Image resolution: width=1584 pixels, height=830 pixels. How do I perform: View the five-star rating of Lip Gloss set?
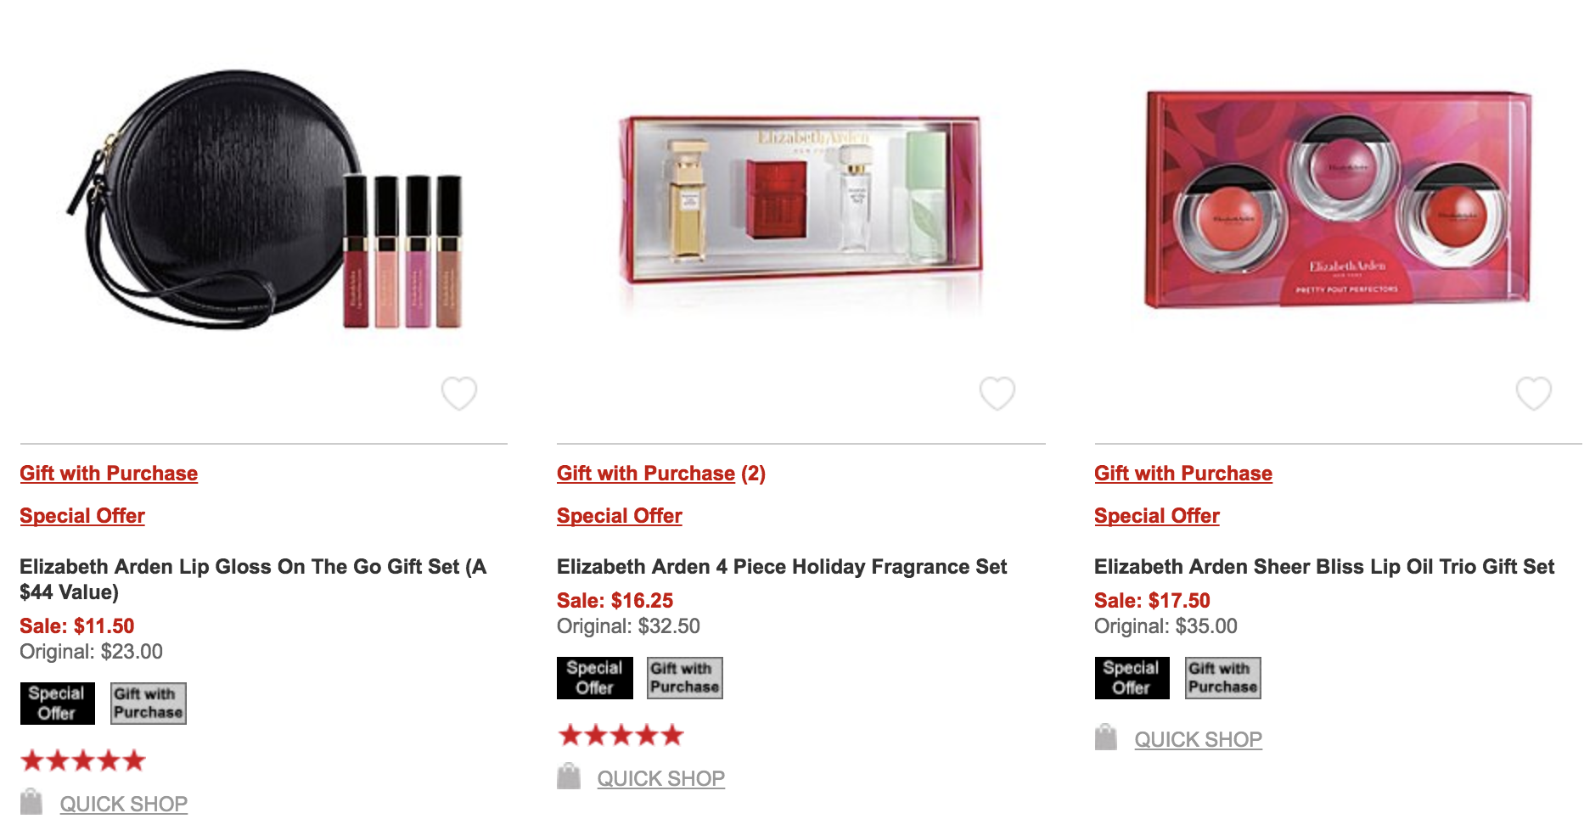(83, 760)
